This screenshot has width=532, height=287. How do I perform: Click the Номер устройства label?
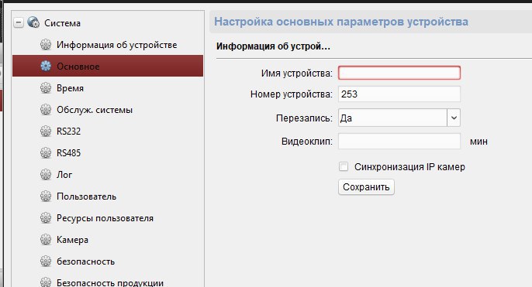292,94
